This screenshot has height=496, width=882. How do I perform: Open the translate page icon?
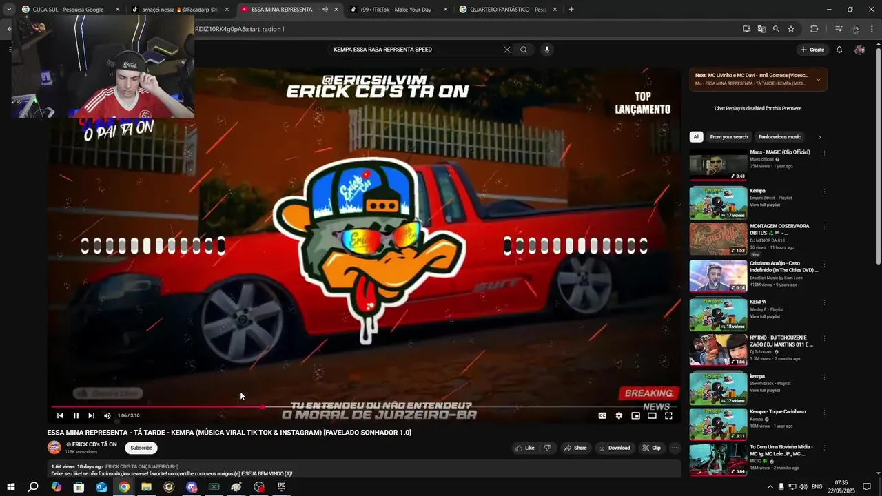click(761, 29)
